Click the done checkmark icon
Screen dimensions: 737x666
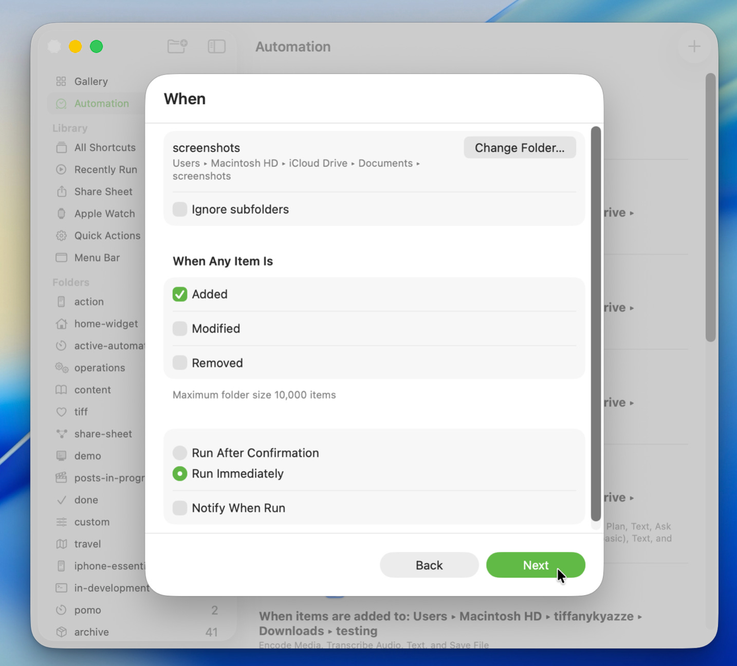coord(61,500)
